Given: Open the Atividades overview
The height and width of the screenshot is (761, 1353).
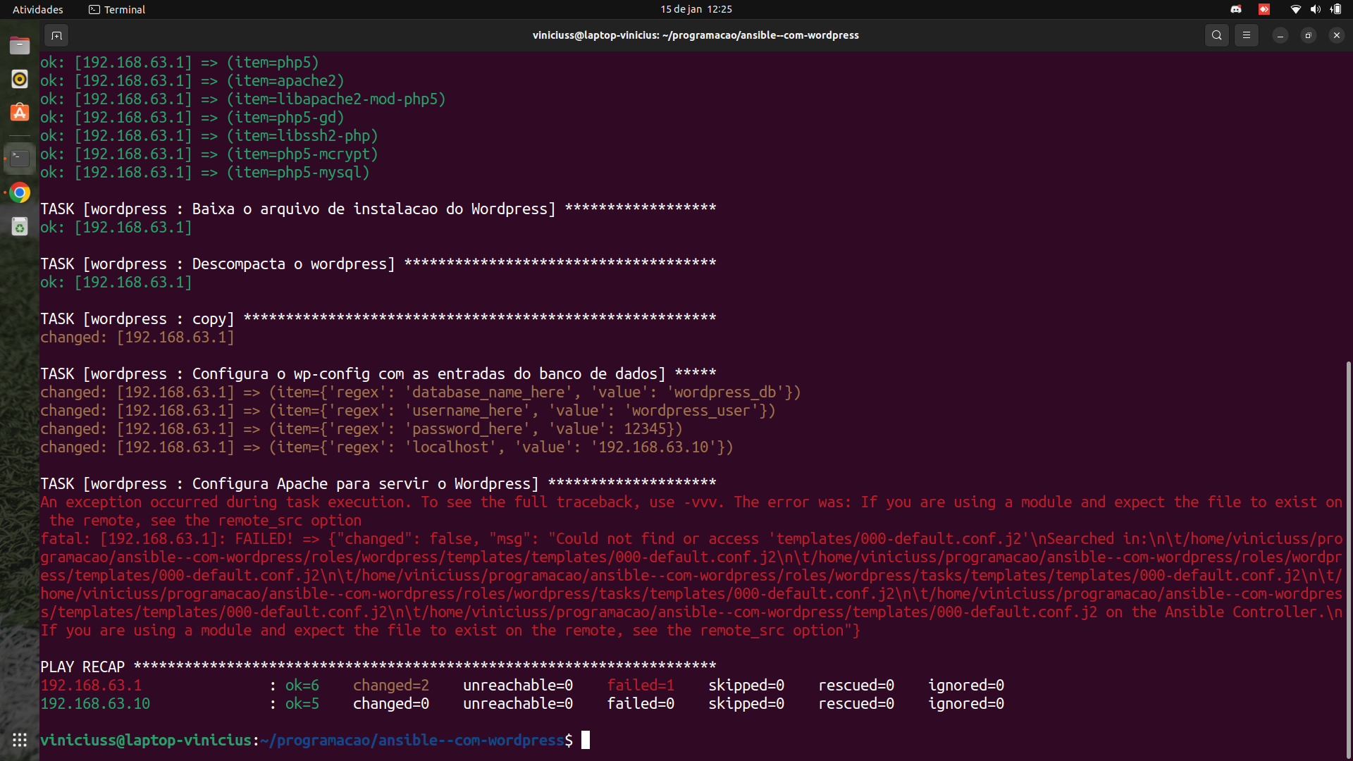Looking at the screenshot, I should click(38, 9).
